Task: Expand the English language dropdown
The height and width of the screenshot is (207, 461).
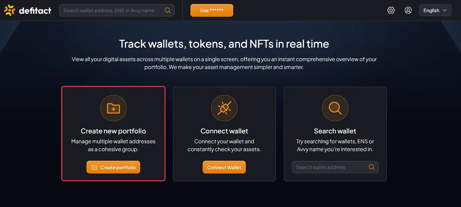Action: [x=435, y=11]
